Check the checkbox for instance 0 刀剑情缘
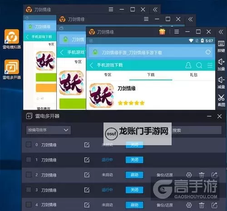The image size is (227, 211). tap(29, 144)
